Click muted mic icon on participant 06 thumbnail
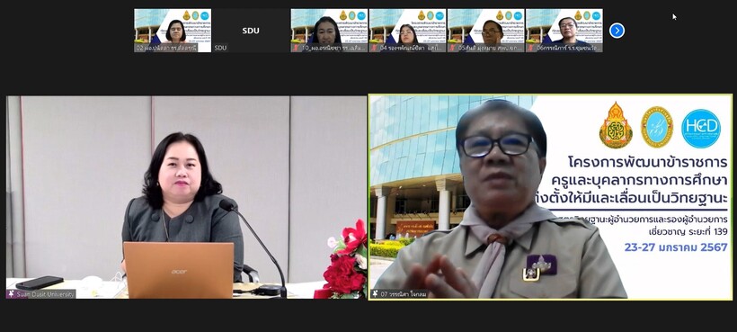737x332 pixels. tap(529, 48)
